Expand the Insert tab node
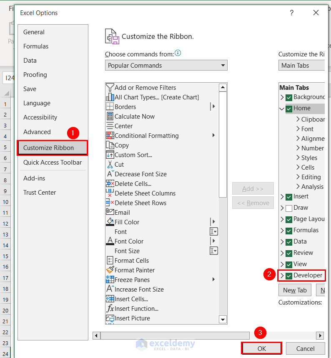This screenshot has width=331, height=358. pos(282,197)
